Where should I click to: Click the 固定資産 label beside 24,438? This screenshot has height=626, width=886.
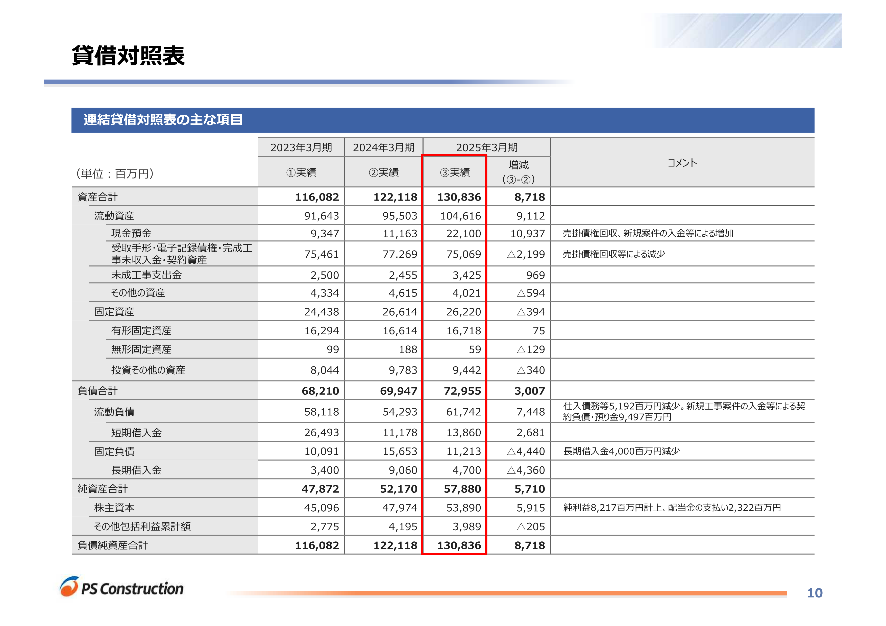point(114,312)
